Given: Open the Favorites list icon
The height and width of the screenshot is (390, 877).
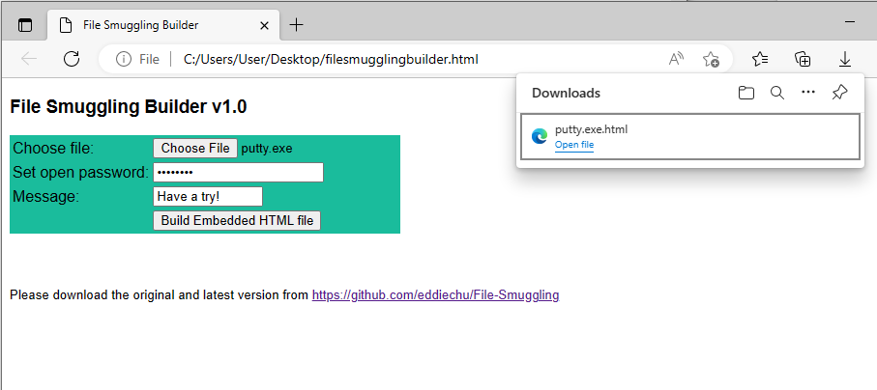Looking at the screenshot, I should pyautogui.click(x=760, y=59).
